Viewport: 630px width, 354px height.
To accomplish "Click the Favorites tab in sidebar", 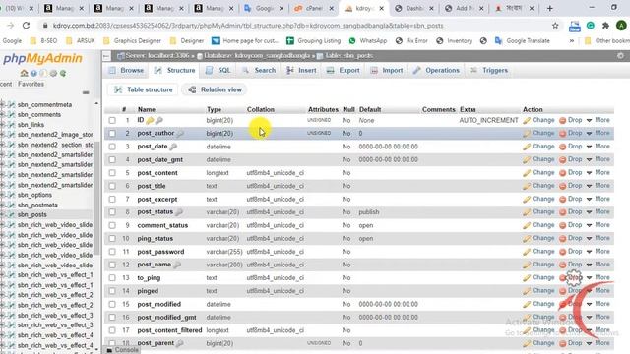I will (x=31, y=84).
